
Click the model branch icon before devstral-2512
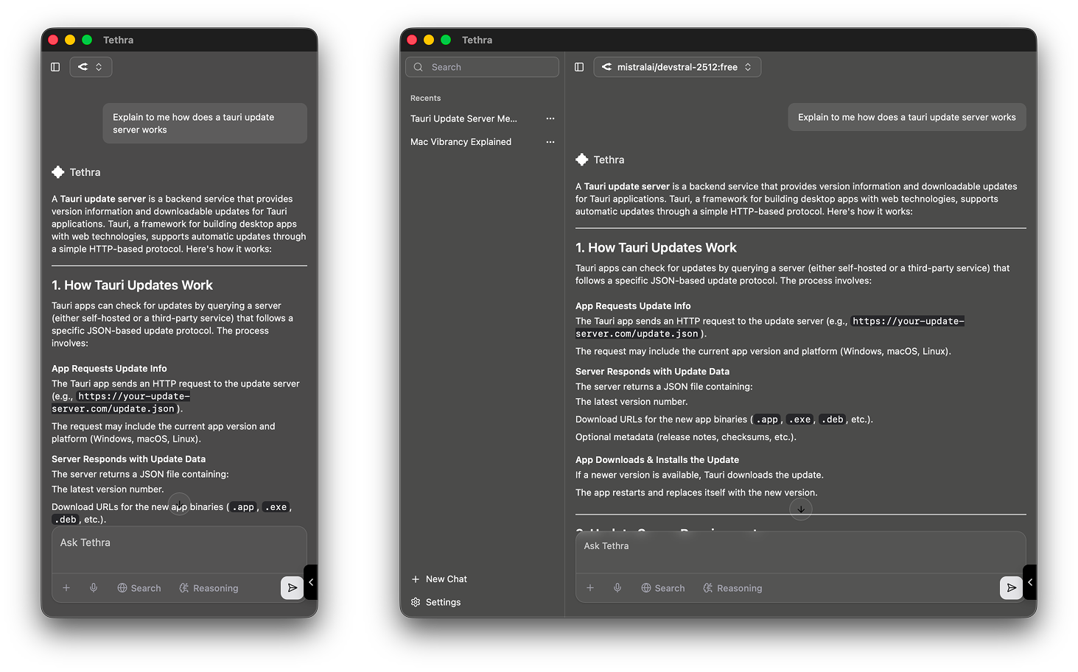[x=606, y=66]
